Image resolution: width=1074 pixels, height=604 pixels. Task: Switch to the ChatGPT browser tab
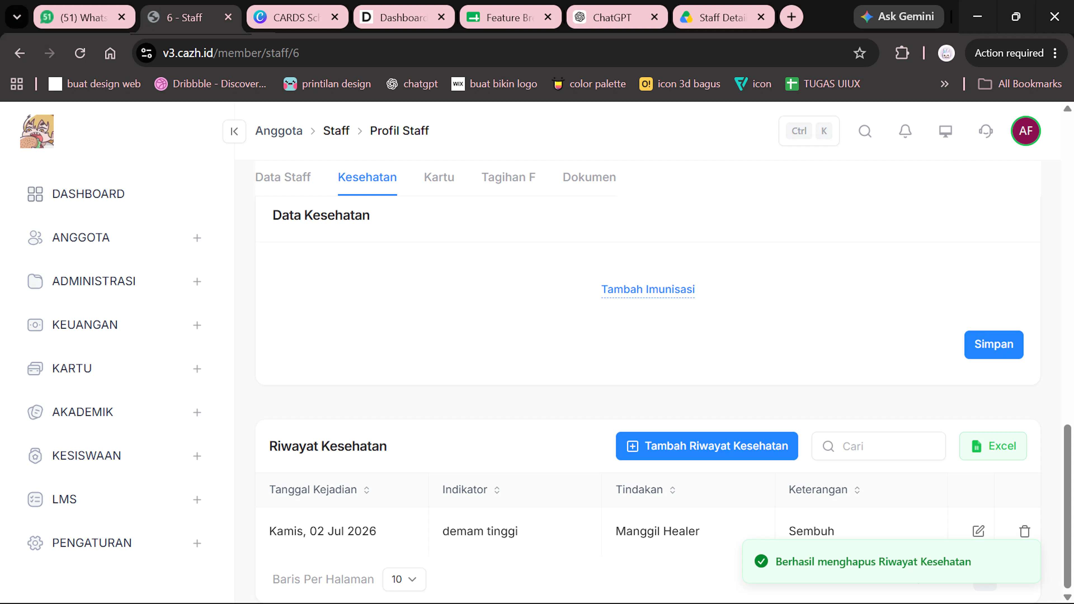[x=617, y=17]
